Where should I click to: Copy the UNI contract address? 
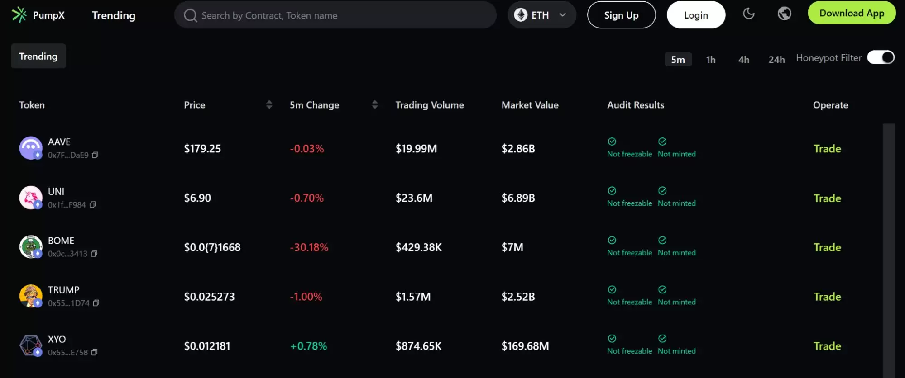[93, 205]
